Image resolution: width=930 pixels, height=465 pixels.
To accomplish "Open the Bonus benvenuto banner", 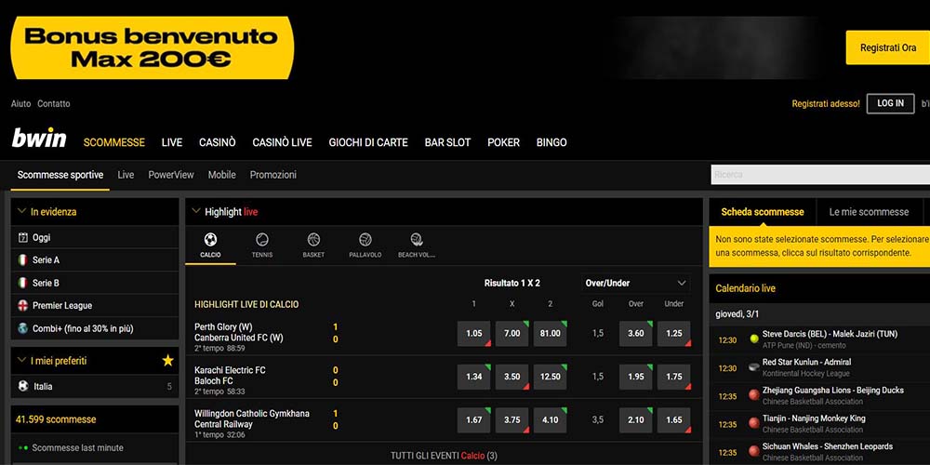I will (x=152, y=47).
